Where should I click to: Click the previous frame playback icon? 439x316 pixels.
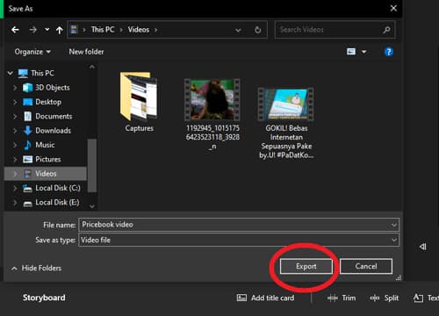click(x=422, y=247)
